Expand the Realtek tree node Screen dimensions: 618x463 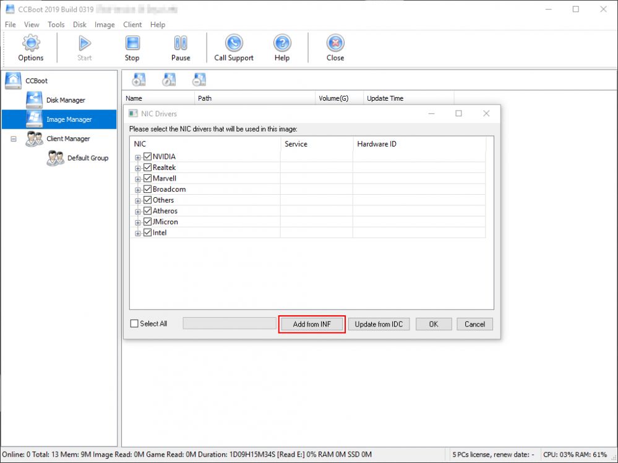(x=137, y=169)
